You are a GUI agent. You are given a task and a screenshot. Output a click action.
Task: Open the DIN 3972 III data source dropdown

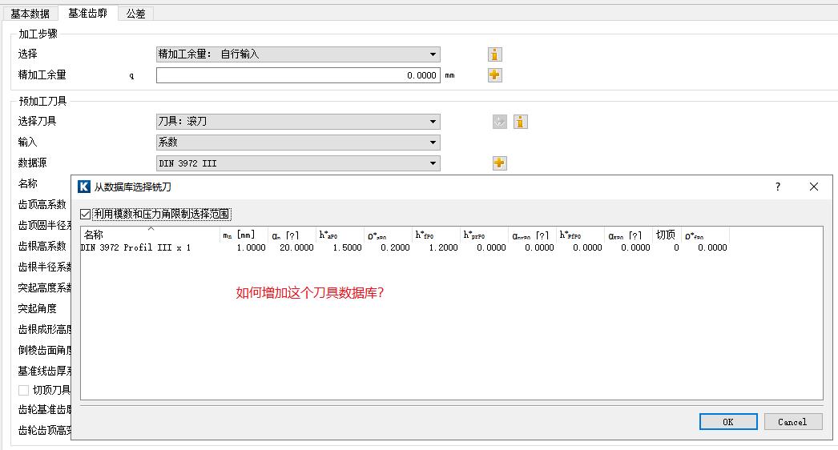(298, 163)
